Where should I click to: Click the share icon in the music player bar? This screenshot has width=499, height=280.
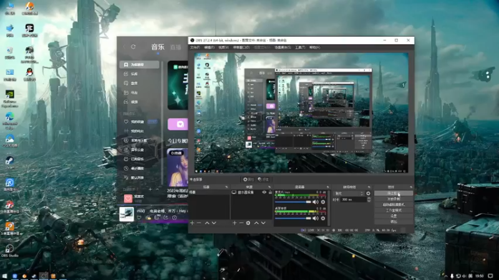pyautogui.click(x=165, y=217)
